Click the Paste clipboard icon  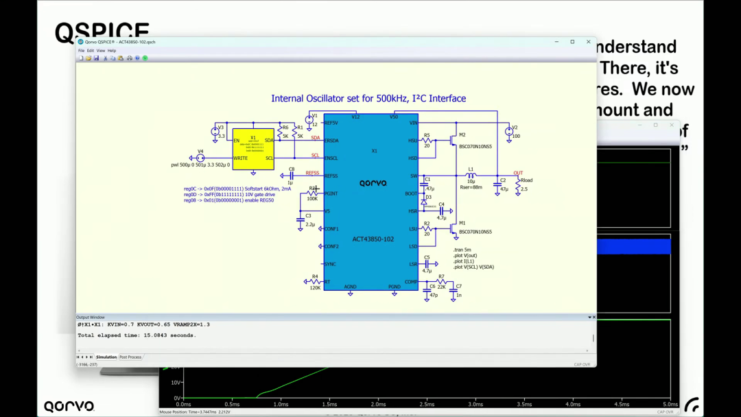coord(121,58)
